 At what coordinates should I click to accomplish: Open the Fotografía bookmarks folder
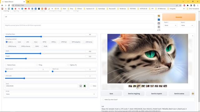click(172, 9)
